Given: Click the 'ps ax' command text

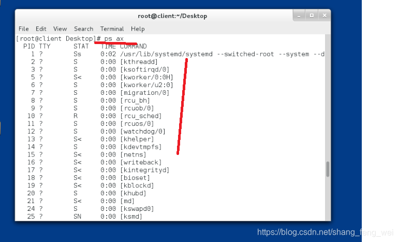Looking at the screenshot, I should [114, 39].
